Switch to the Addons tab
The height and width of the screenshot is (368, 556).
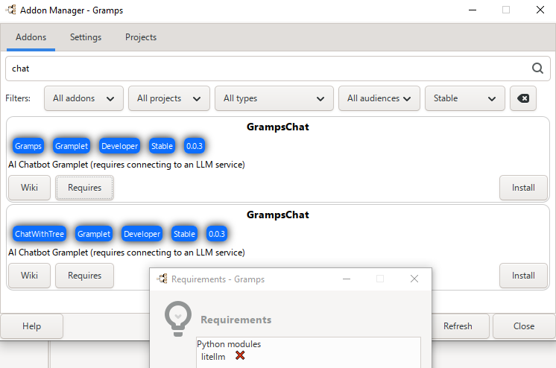pos(31,37)
